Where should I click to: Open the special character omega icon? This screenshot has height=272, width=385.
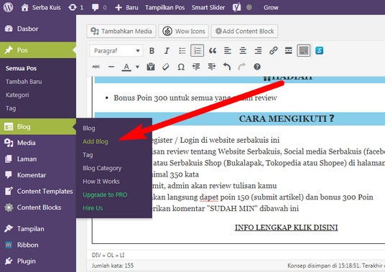coord(181,67)
